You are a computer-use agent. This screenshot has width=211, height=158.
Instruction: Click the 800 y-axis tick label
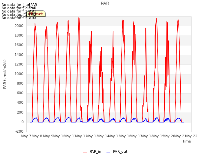tap(20, 84)
